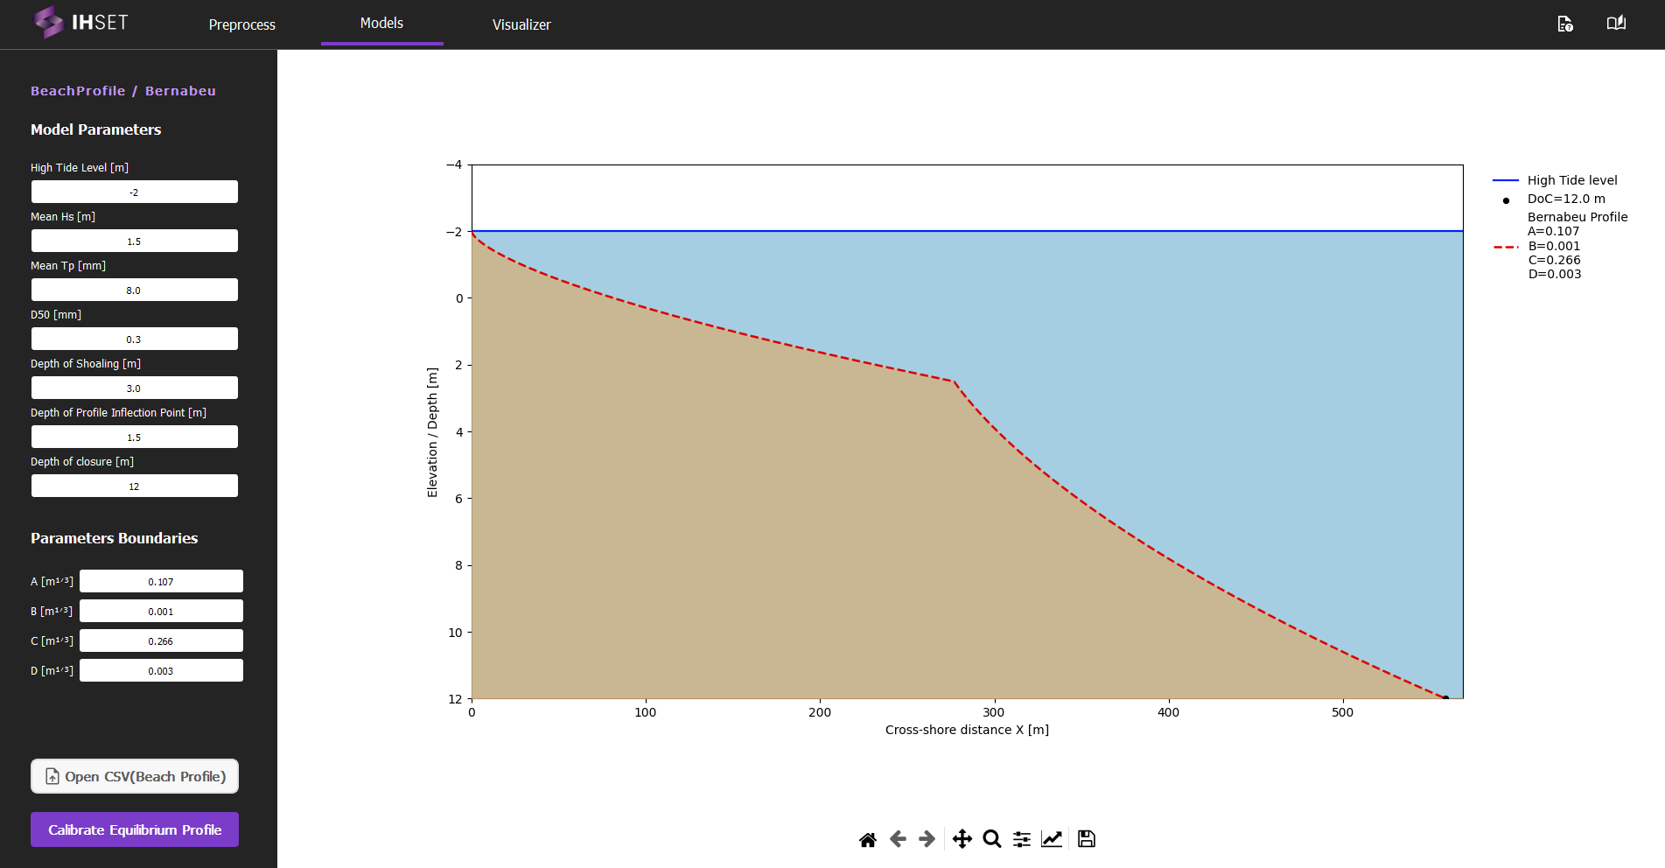Open the report/help document icon top right
The width and height of the screenshot is (1665, 868).
[1565, 24]
